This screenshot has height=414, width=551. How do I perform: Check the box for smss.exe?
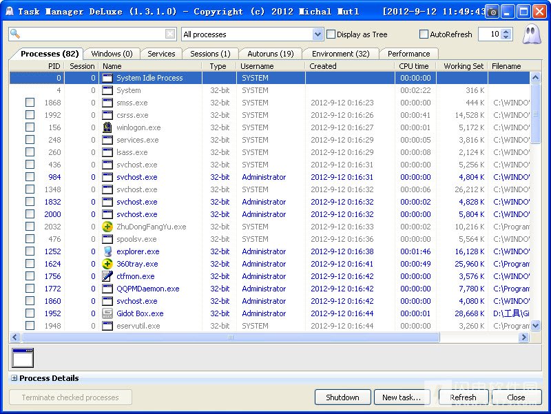pos(30,102)
